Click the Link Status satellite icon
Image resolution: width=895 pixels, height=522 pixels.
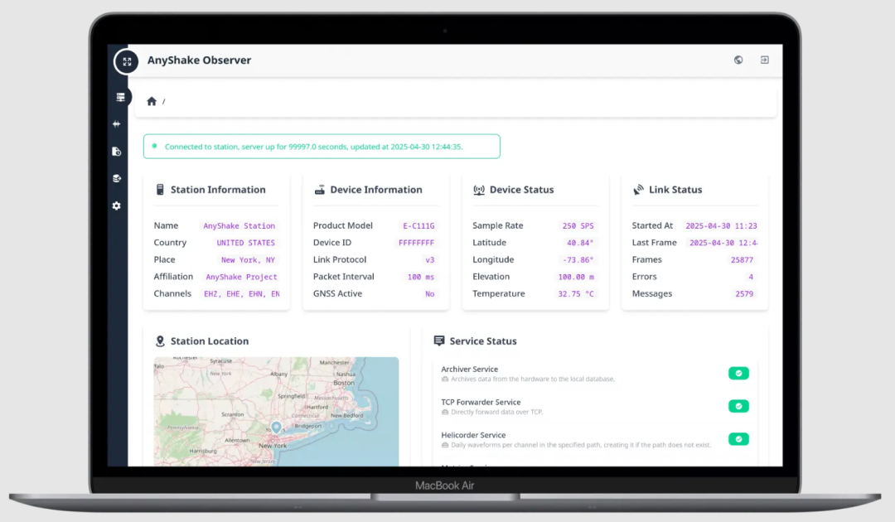(638, 190)
